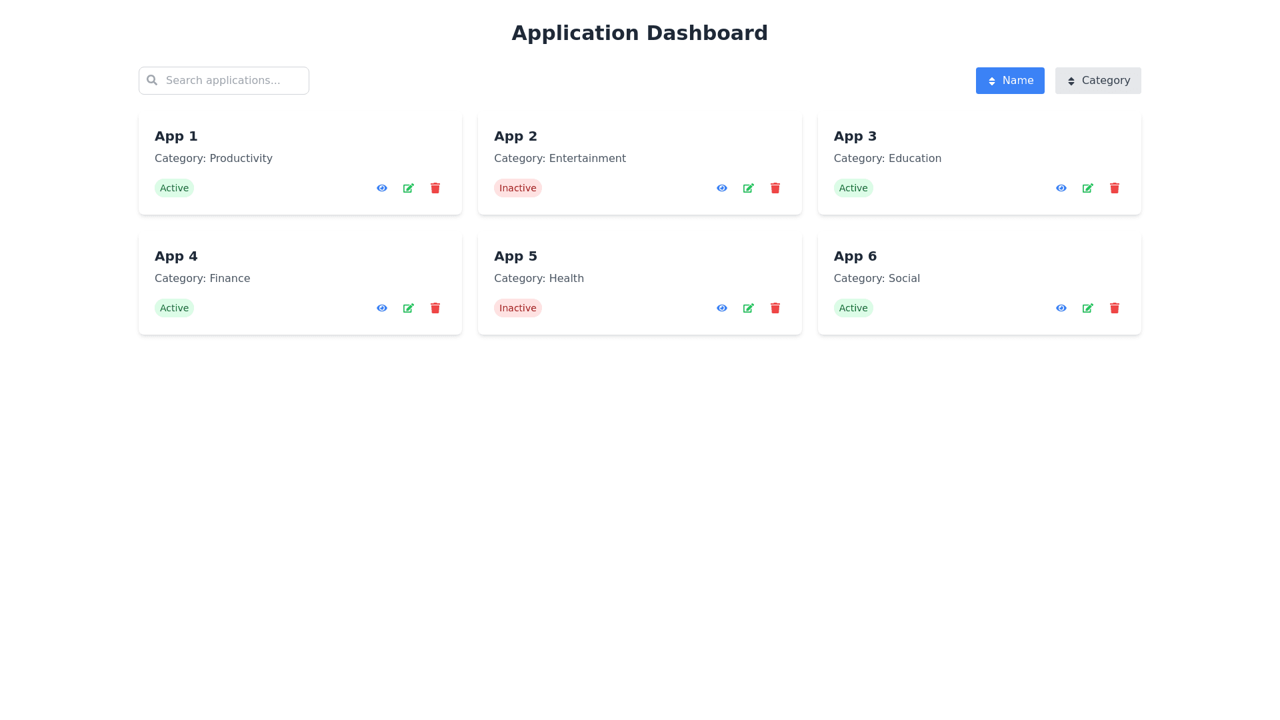Edit App 4 using pencil icon
Viewport: 1280px width, 720px height.
point(408,308)
